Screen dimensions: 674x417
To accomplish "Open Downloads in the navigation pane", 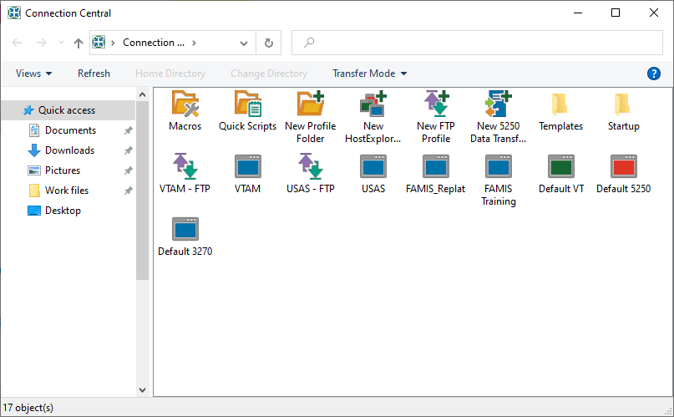I will click(68, 150).
